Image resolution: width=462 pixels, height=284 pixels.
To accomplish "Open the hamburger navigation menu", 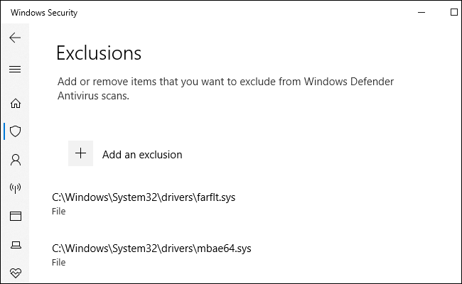I will (x=15, y=69).
